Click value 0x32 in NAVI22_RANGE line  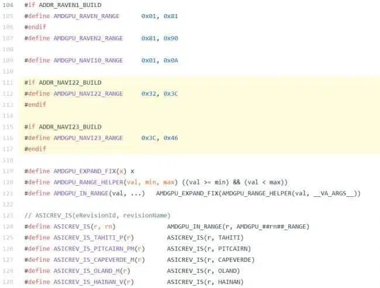point(149,93)
